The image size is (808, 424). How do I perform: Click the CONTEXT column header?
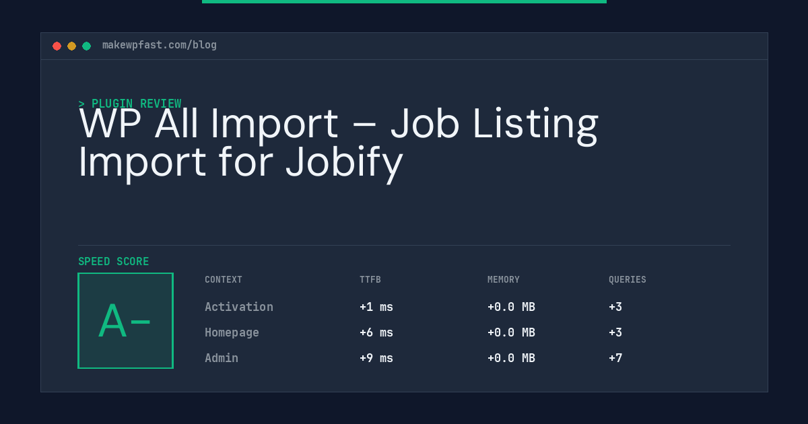coord(224,279)
